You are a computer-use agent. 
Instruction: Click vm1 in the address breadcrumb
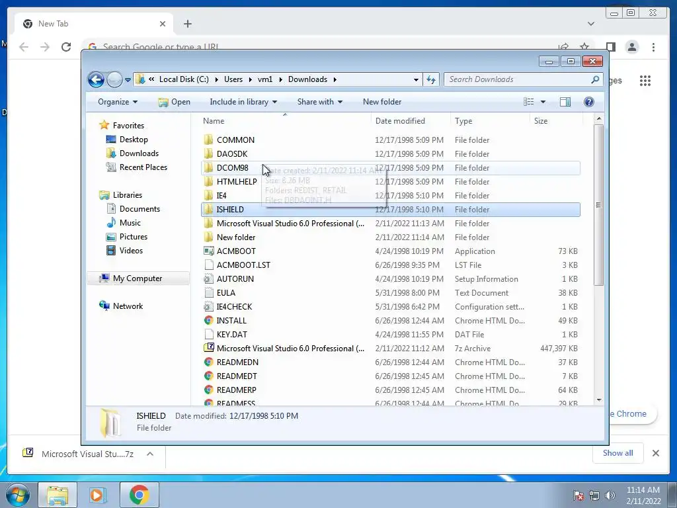[264, 79]
